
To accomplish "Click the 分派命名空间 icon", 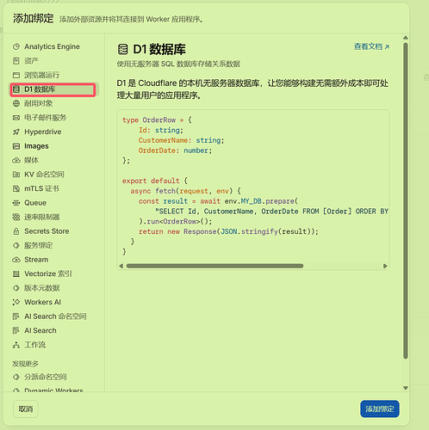I will [16, 377].
